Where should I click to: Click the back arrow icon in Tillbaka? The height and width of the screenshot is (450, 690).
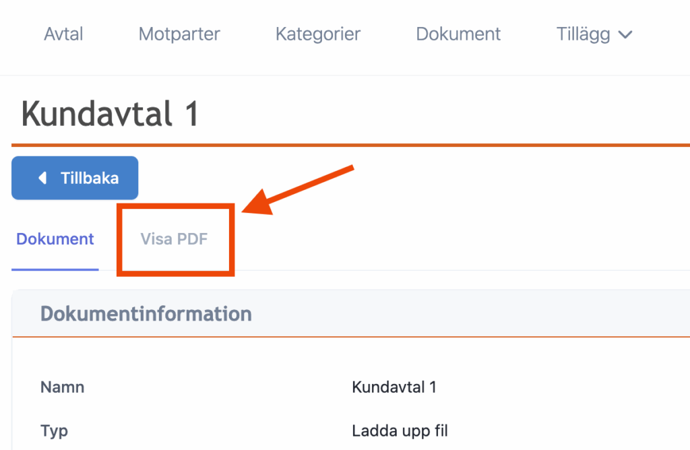42,178
